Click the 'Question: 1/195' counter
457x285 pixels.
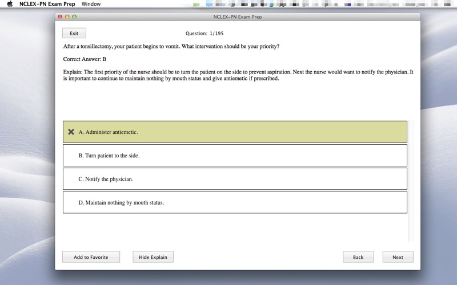click(205, 34)
